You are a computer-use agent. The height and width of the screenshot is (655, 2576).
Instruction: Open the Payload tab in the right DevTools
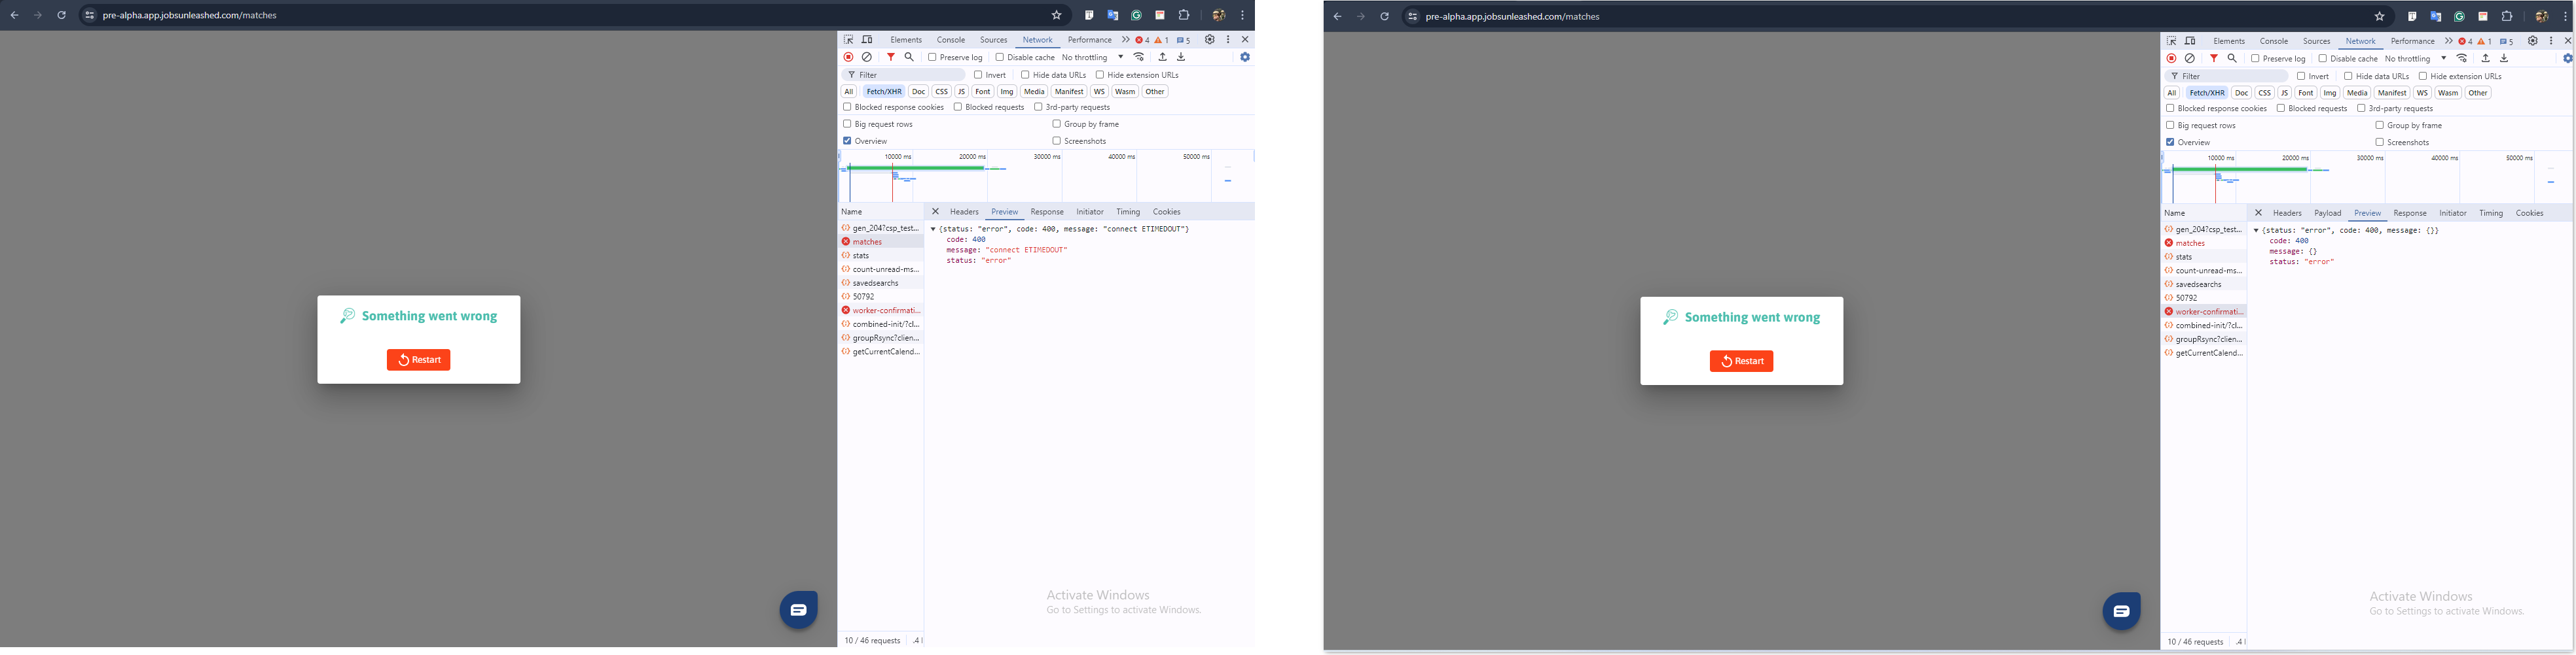coord(2327,212)
